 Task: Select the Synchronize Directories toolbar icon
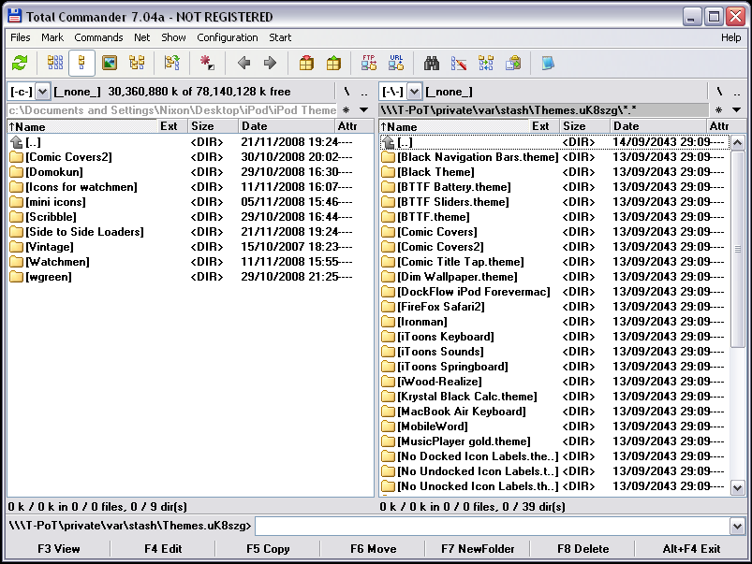(486, 63)
